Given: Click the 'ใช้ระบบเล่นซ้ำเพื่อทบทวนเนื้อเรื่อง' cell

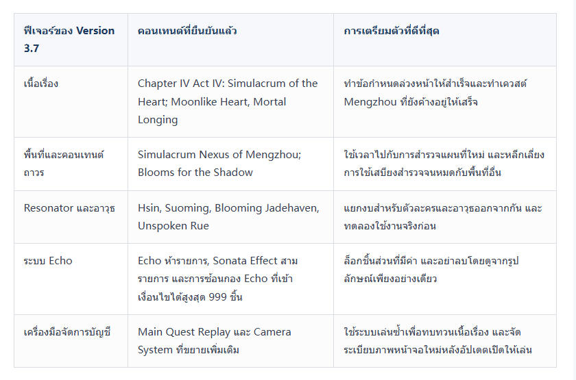Looking at the screenshot, I should 445,341.
